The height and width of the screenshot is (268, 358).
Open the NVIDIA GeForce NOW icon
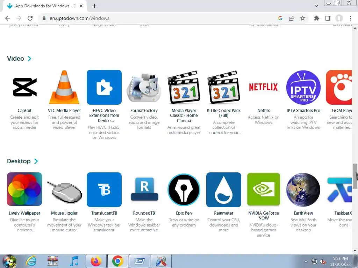[264, 189]
